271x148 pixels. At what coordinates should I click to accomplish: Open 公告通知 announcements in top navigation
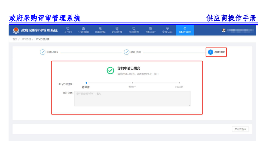83,30
